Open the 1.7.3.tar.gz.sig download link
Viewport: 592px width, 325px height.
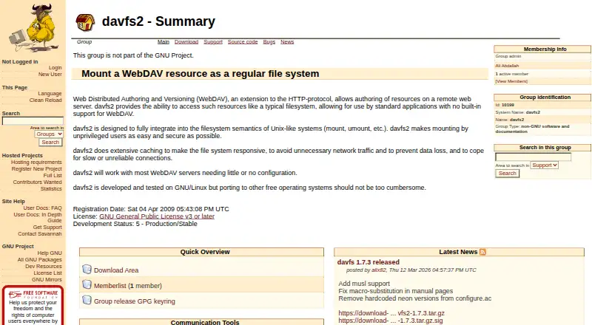[x=391, y=321]
